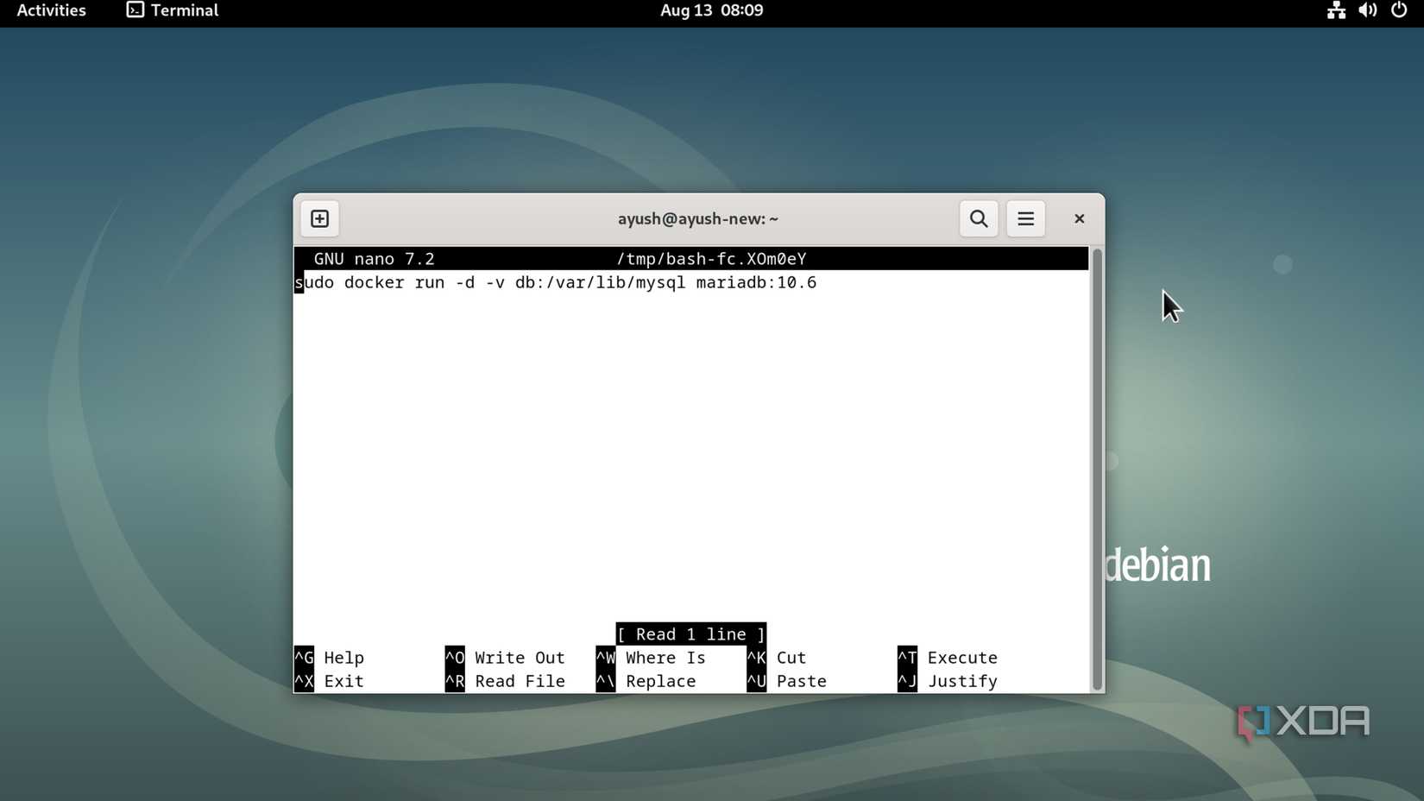Open the Activities overview

(51, 11)
